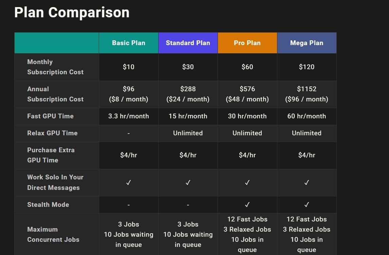Open the Mega Plan column header
Viewport: 389px width, 255px height.
pyautogui.click(x=307, y=43)
